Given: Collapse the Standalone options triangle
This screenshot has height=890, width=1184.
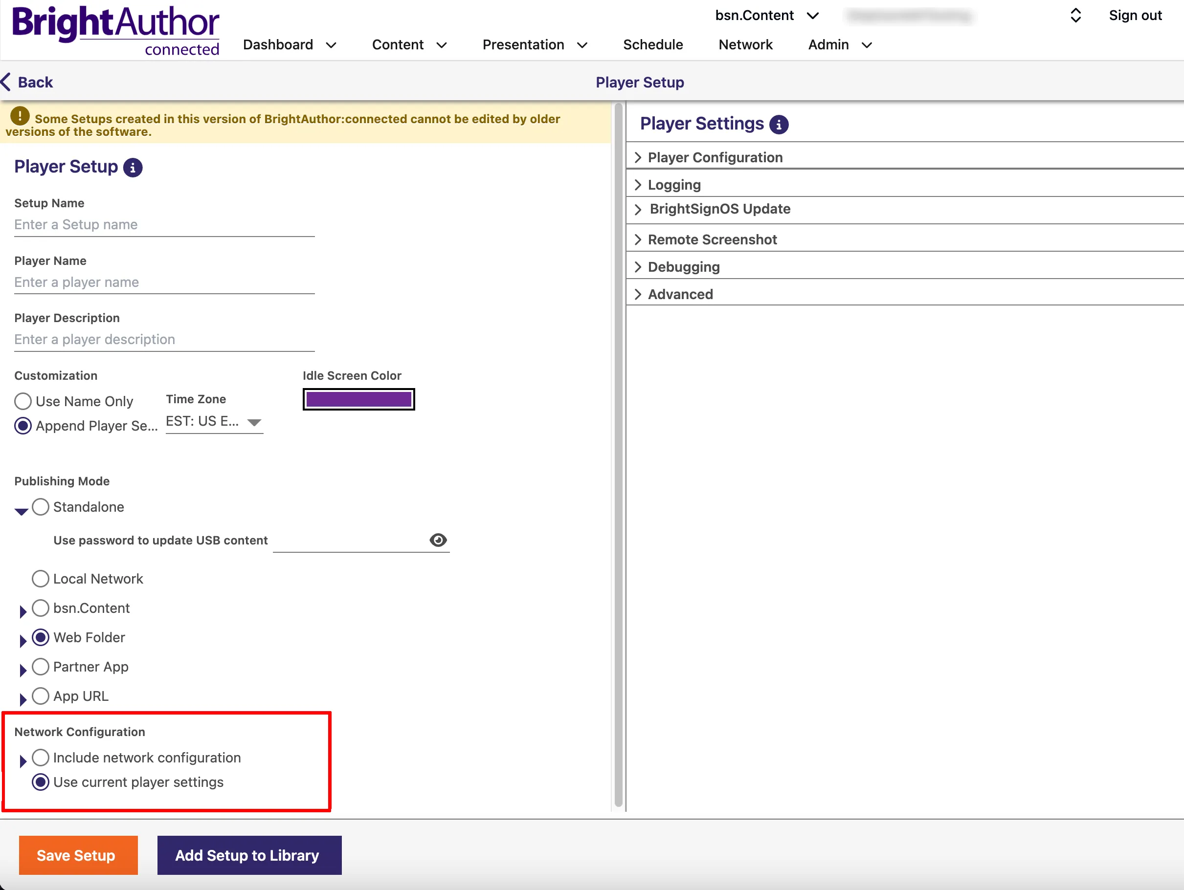Looking at the screenshot, I should (22, 511).
